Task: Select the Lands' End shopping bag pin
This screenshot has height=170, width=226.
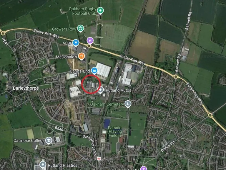Action: pyautogui.click(x=94, y=71)
